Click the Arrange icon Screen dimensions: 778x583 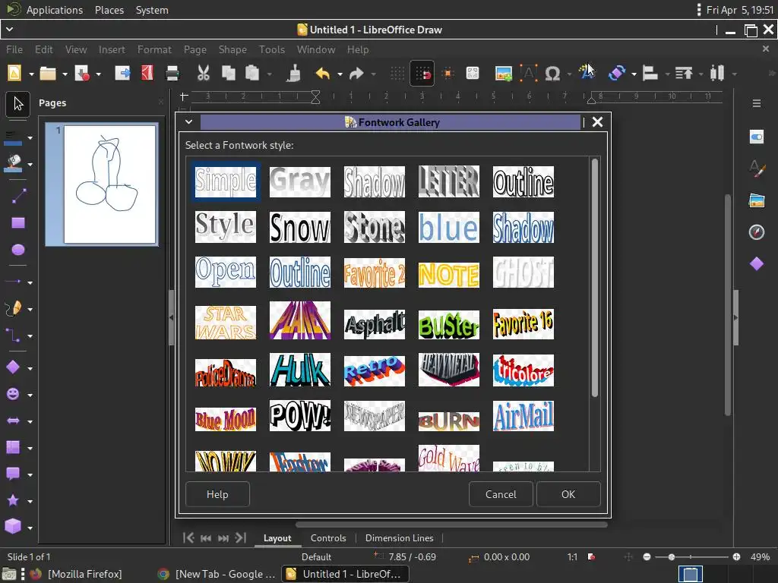(684, 74)
